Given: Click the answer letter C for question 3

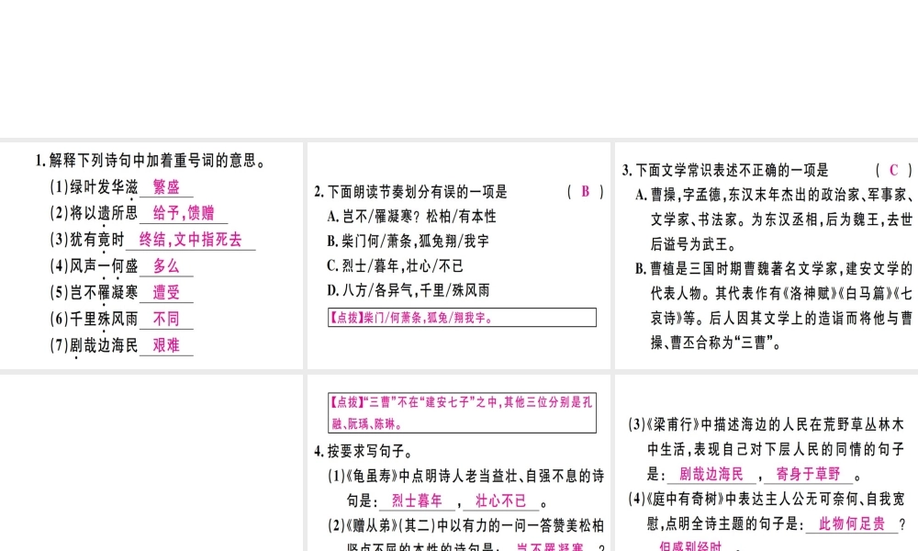Looking at the screenshot, I should point(893,170).
